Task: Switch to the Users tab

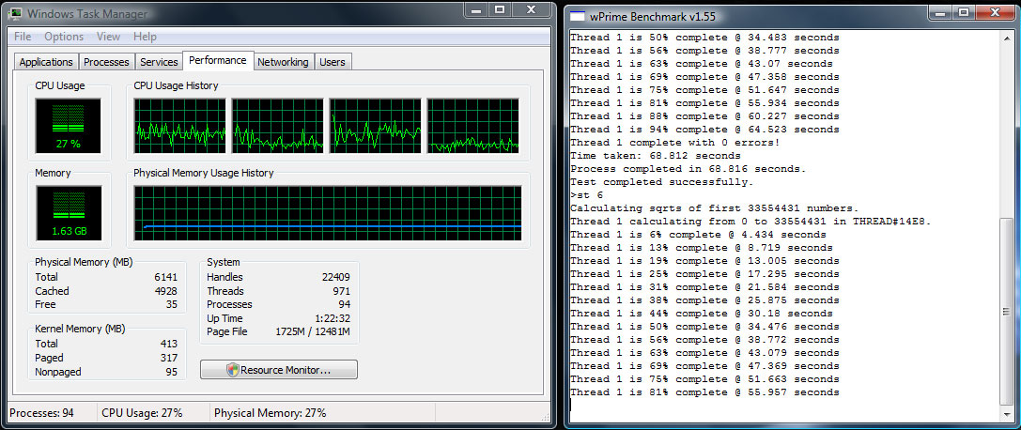Action: (x=333, y=62)
